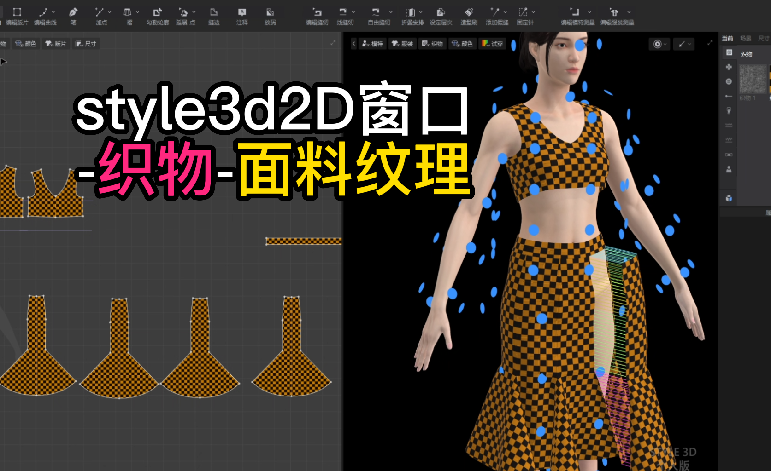The image size is (771, 471).
Task: Switch 2D window to 尺寸 size view
Action: click(x=86, y=44)
